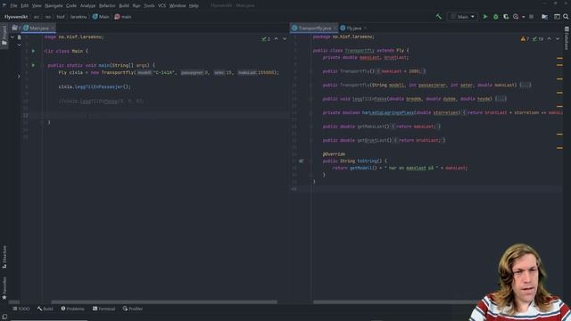This screenshot has height=321, width=571.
Task: Click the horizontal scrollbar under the Transportfly editor
Action: [395, 302]
